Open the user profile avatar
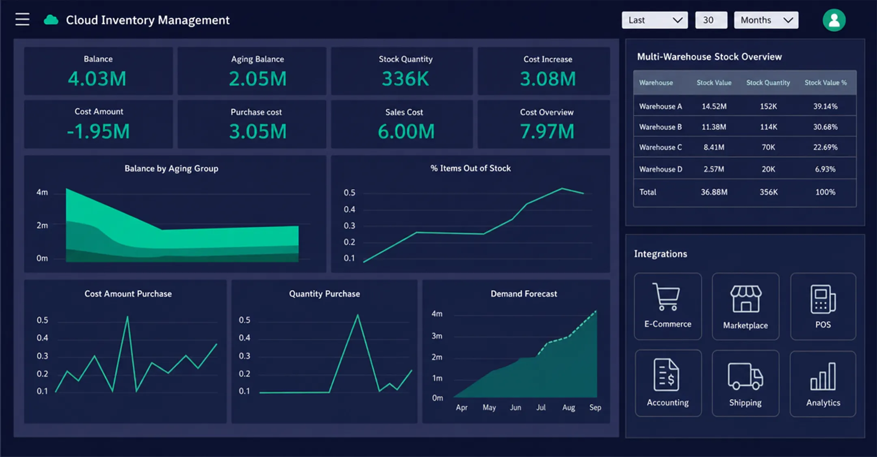The width and height of the screenshot is (877, 457). [x=834, y=20]
